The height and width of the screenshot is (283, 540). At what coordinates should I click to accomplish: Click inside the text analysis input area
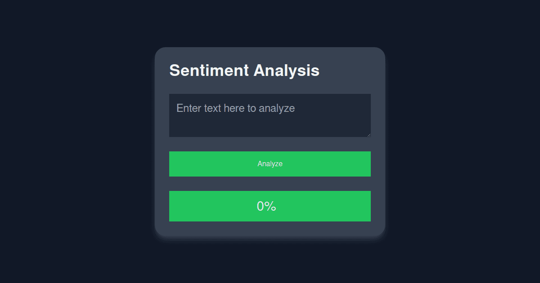pos(270,115)
